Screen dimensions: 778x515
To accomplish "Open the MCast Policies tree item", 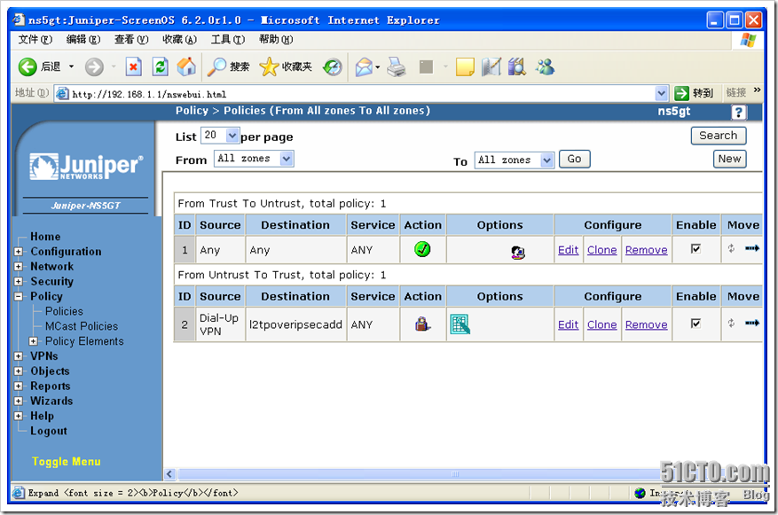I will 82,326.
